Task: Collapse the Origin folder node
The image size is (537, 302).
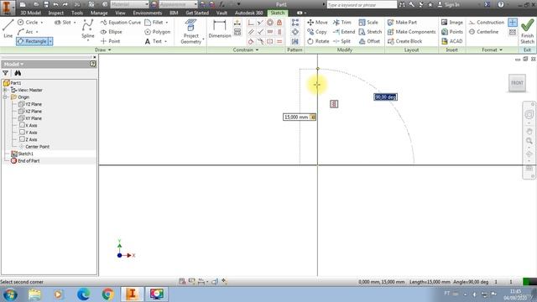Action: [x=5, y=97]
